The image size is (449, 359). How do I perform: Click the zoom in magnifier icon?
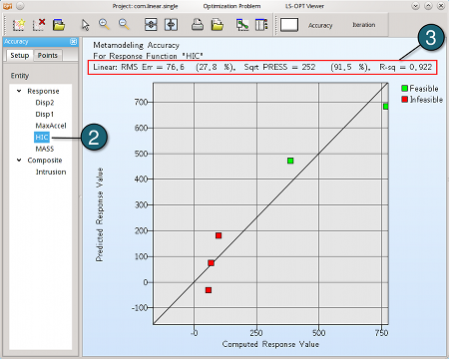[x=104, y=24]
